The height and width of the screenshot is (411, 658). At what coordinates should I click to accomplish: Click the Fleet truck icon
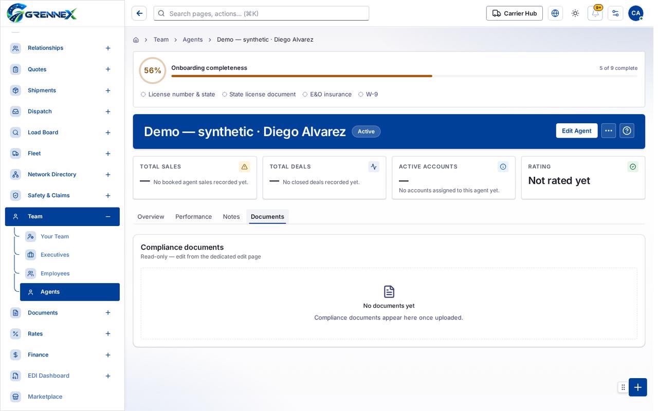click(15, 153)
